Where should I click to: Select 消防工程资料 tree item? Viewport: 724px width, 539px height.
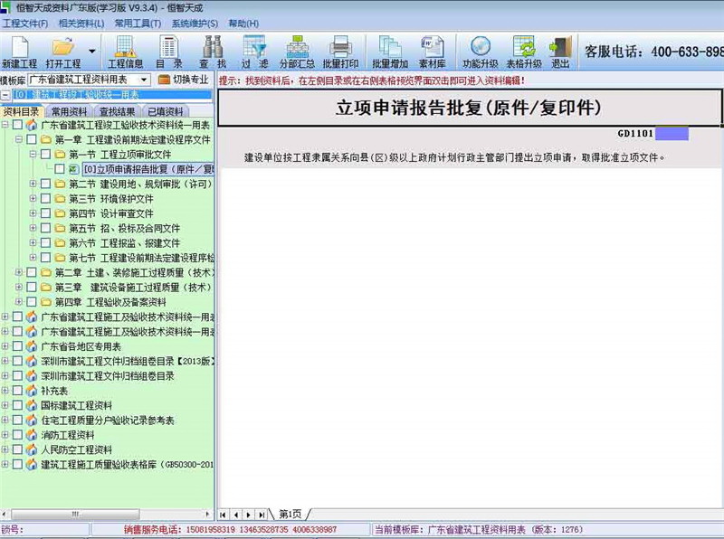67,435
